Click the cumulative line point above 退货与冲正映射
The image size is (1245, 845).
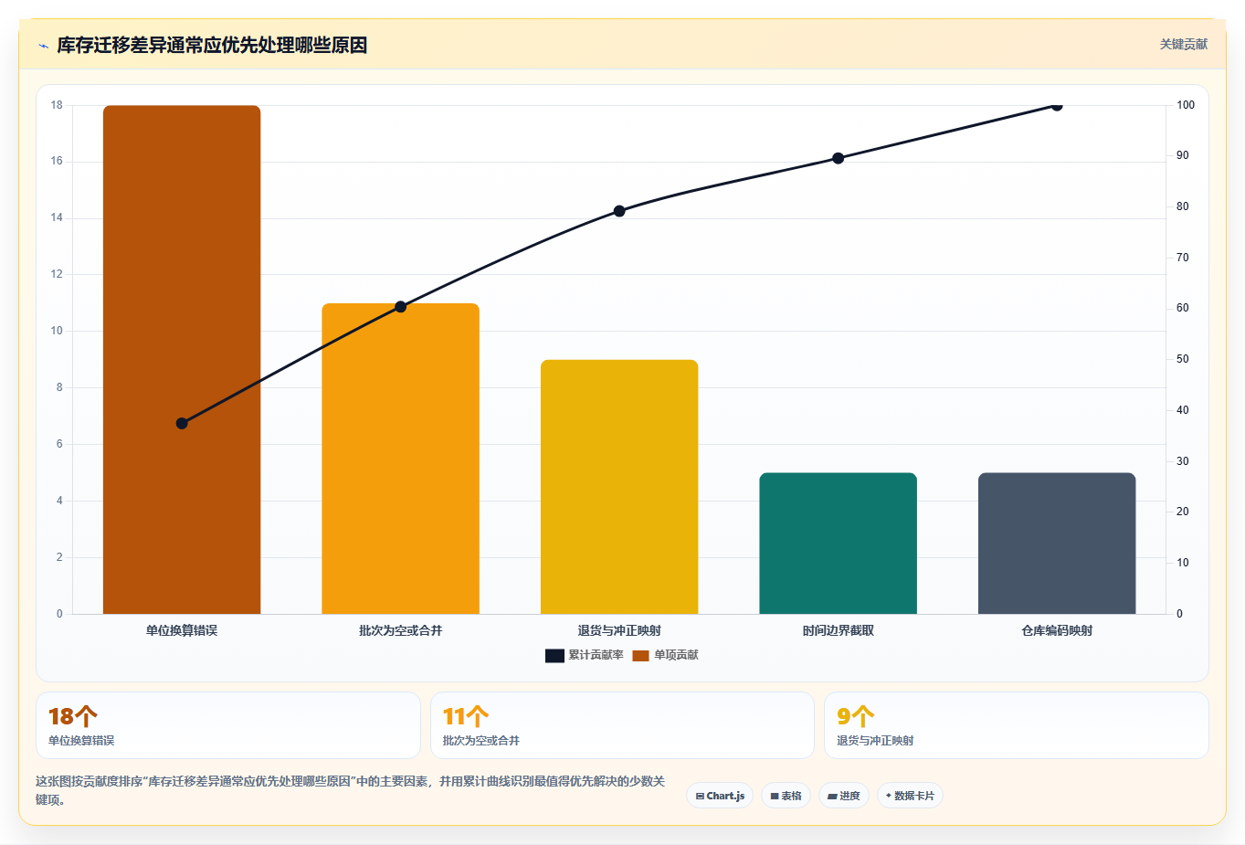pyautogui.click(x=619, y=211)
